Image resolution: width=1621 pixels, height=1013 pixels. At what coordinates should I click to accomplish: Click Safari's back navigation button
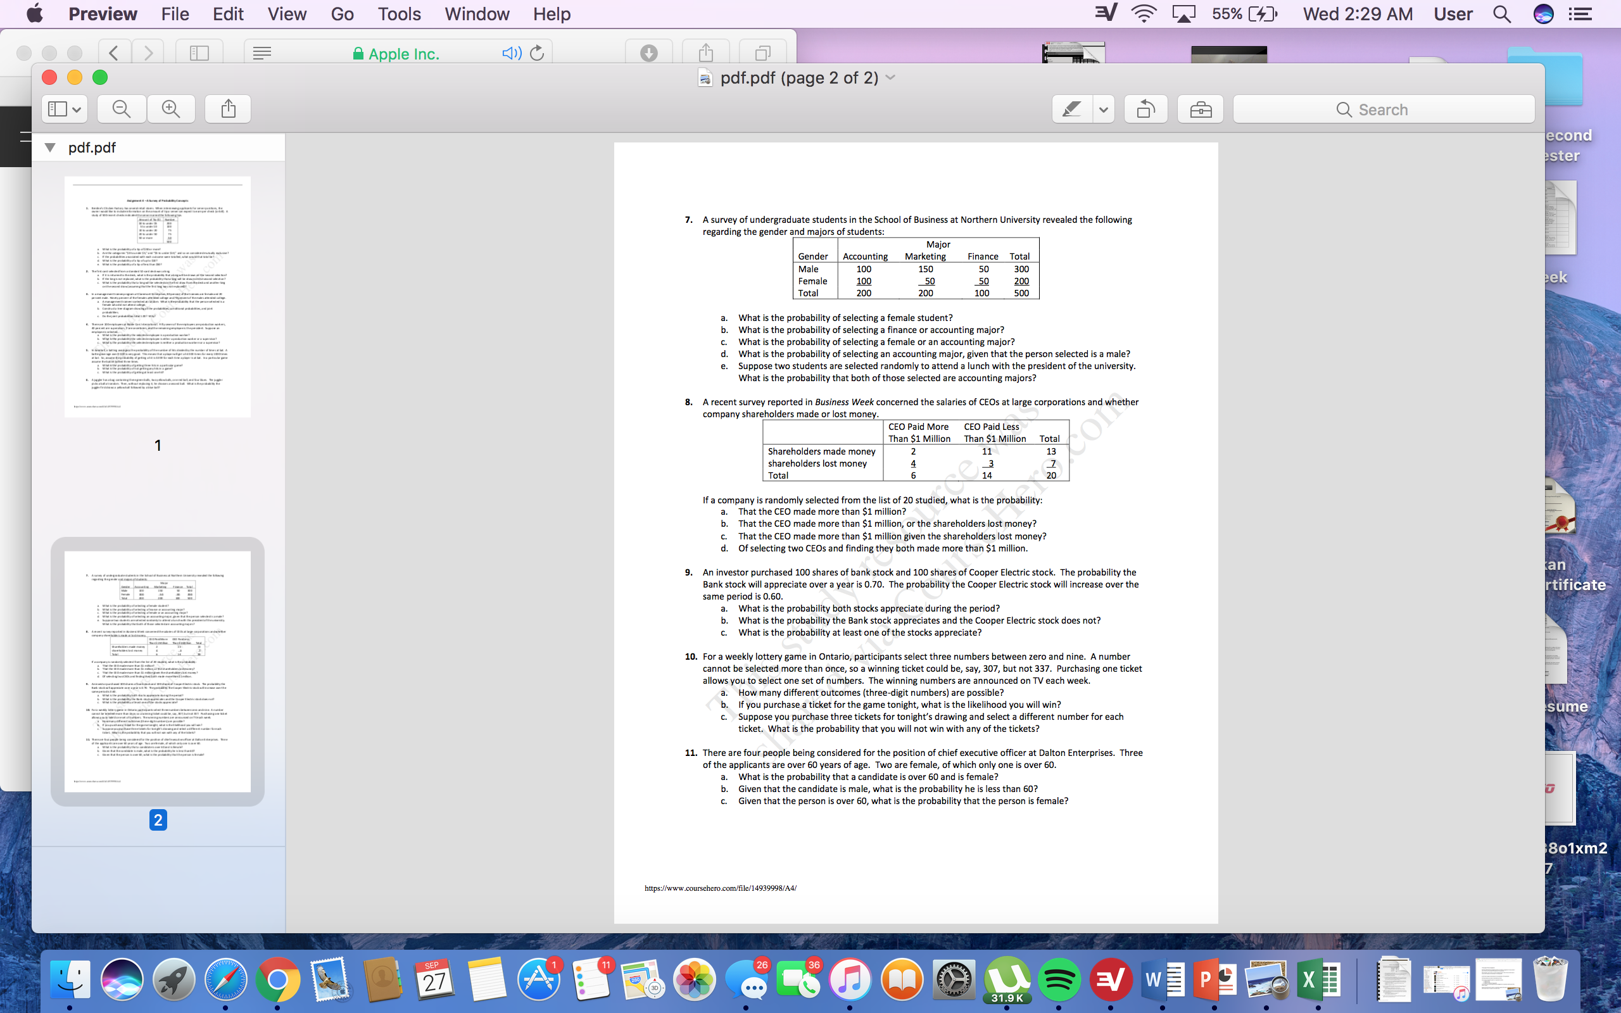point(113,53)
